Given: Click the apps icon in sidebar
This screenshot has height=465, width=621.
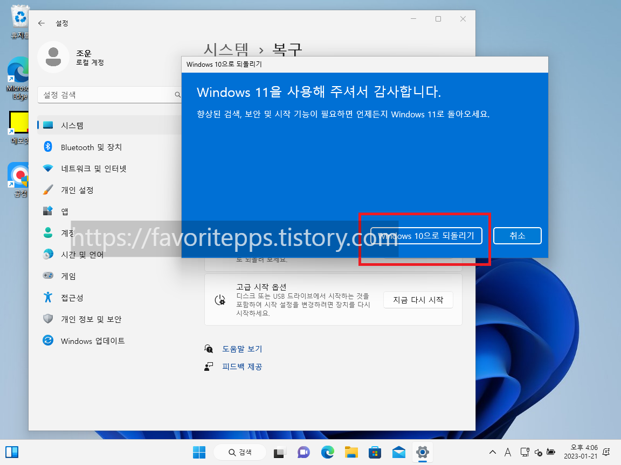Looking at the screenshot, I should point(48,211).
